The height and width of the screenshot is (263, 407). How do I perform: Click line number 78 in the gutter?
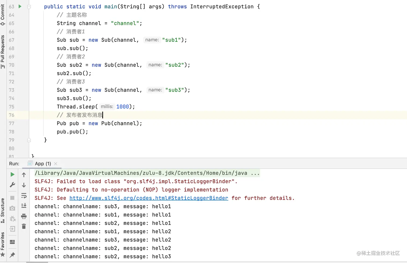point(12,132)
